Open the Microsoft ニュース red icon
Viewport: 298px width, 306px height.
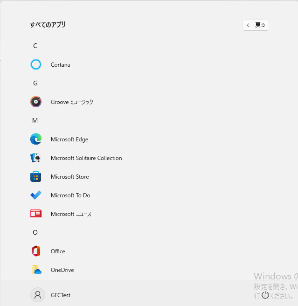(x=36, y=214)
